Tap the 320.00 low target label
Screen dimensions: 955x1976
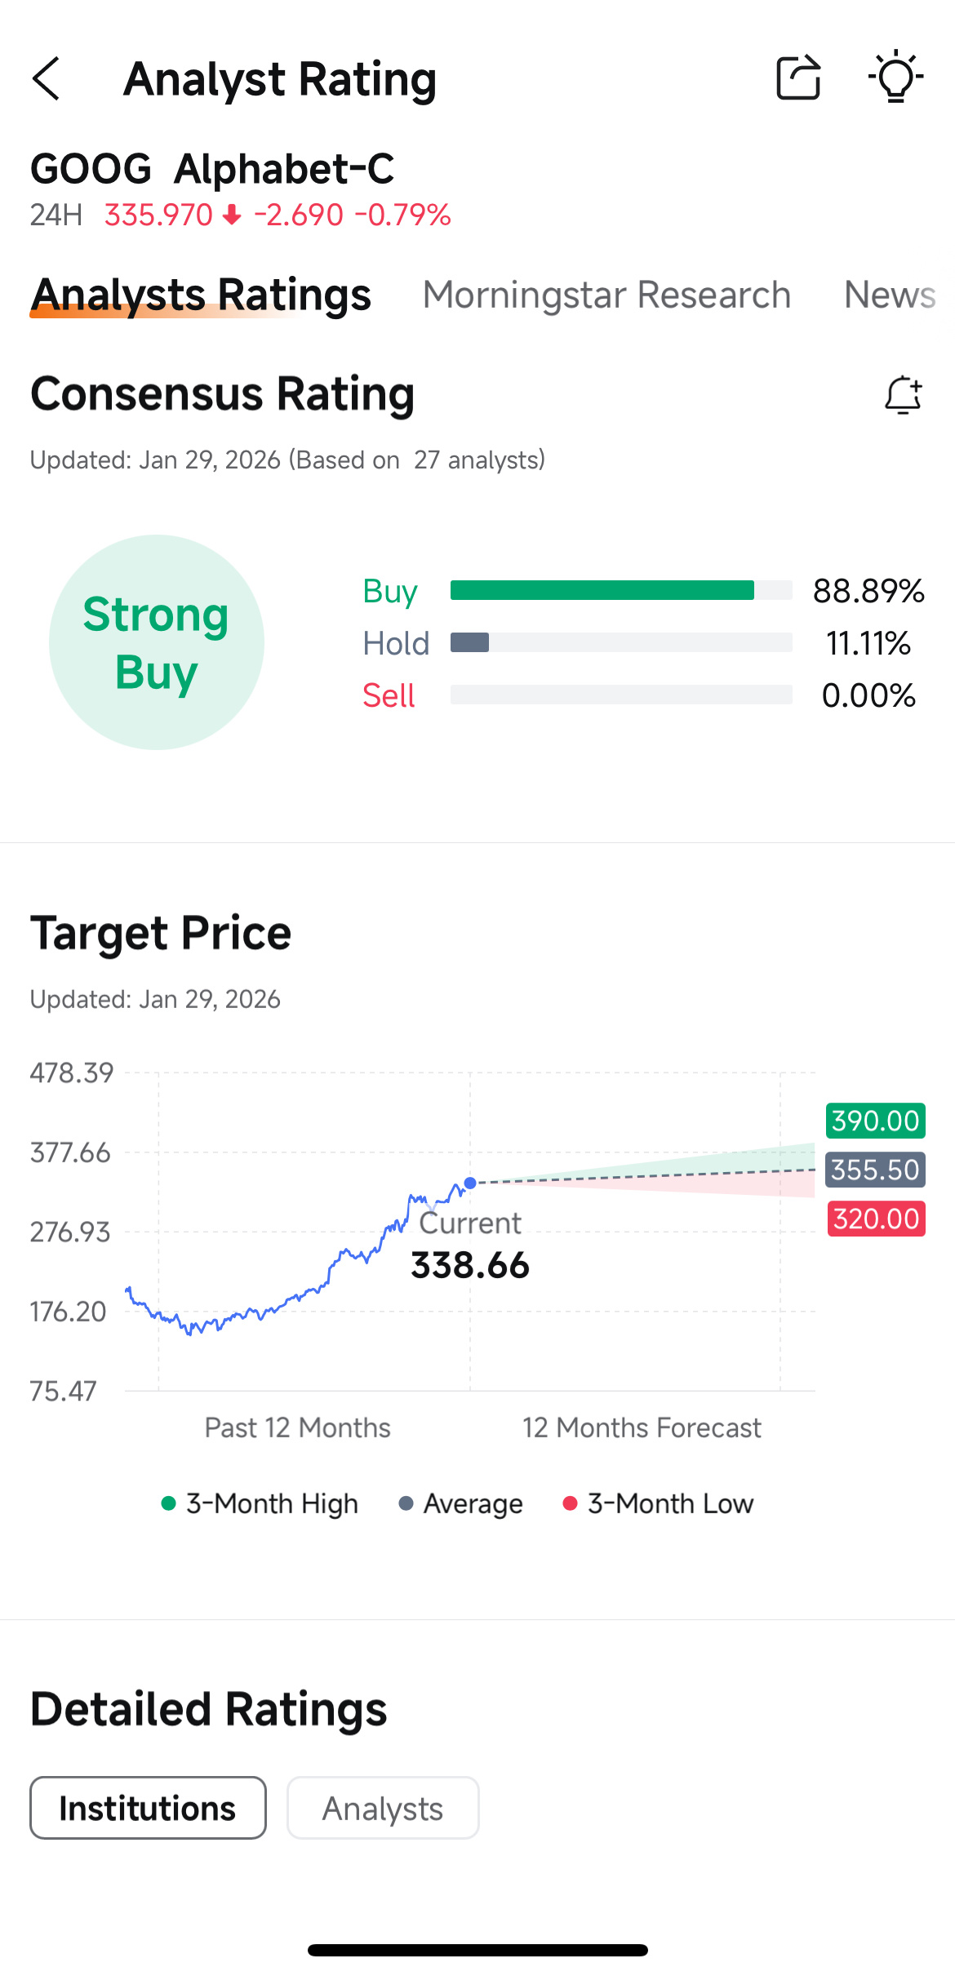point(877,1219)
